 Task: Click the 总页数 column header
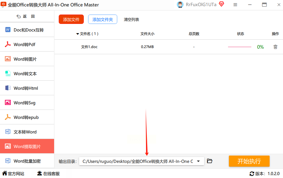[194, 34]
